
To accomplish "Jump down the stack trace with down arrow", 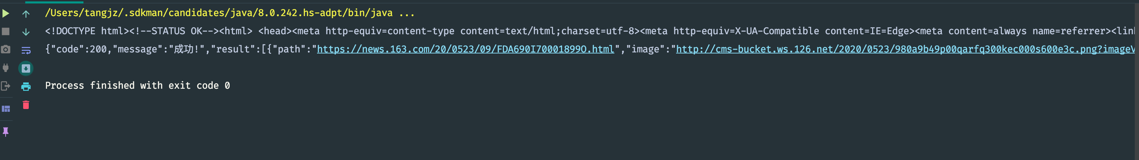I will (x=26, y=32).
